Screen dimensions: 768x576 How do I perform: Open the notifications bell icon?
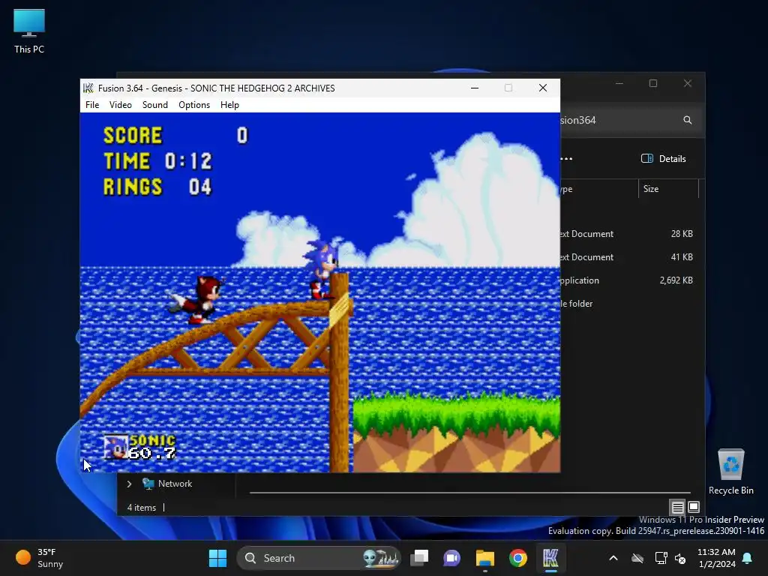(x=748, y=558)
